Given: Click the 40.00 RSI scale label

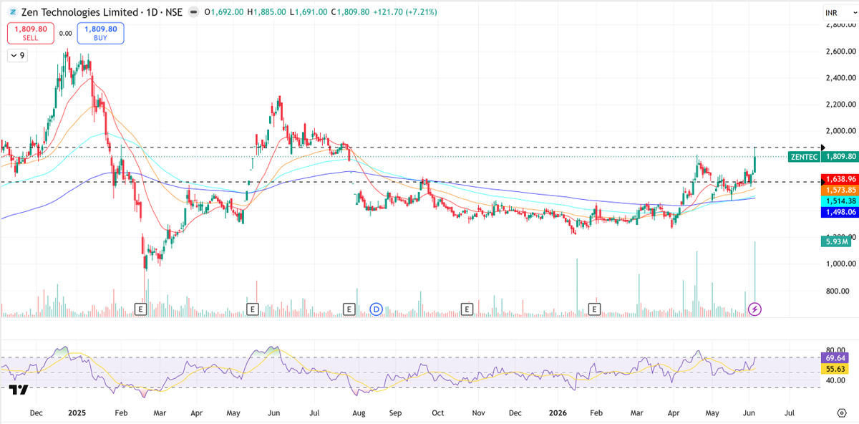Looking at the screenshot, I should (834, 380).
